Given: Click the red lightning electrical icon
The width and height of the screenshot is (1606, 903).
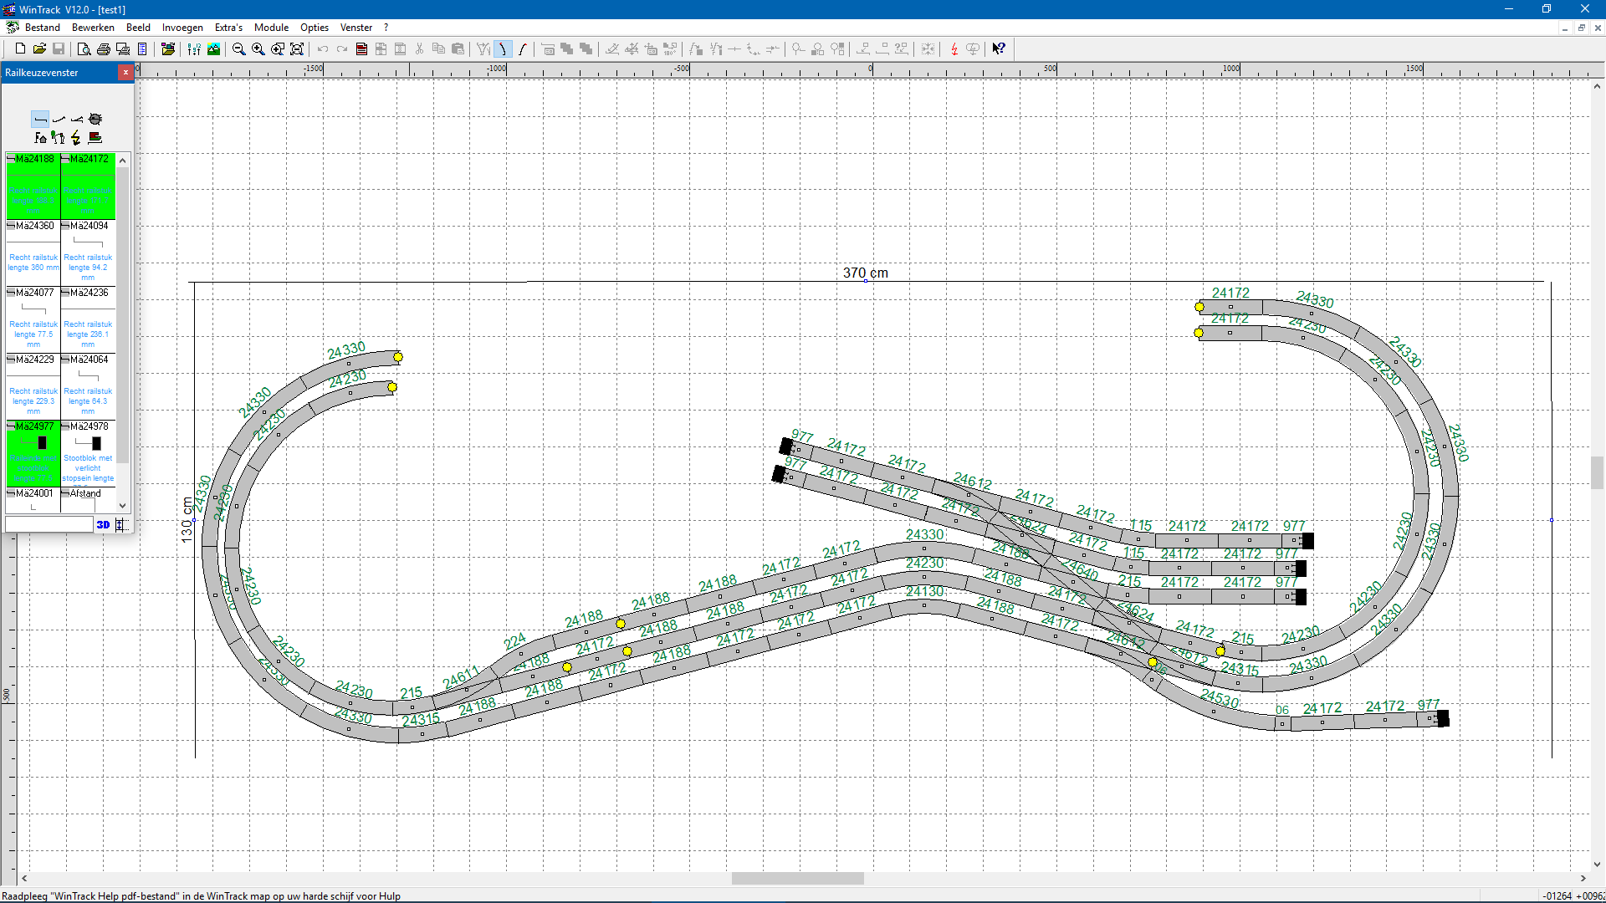Looking at the screenshot, I should click(x=954, y=49).
